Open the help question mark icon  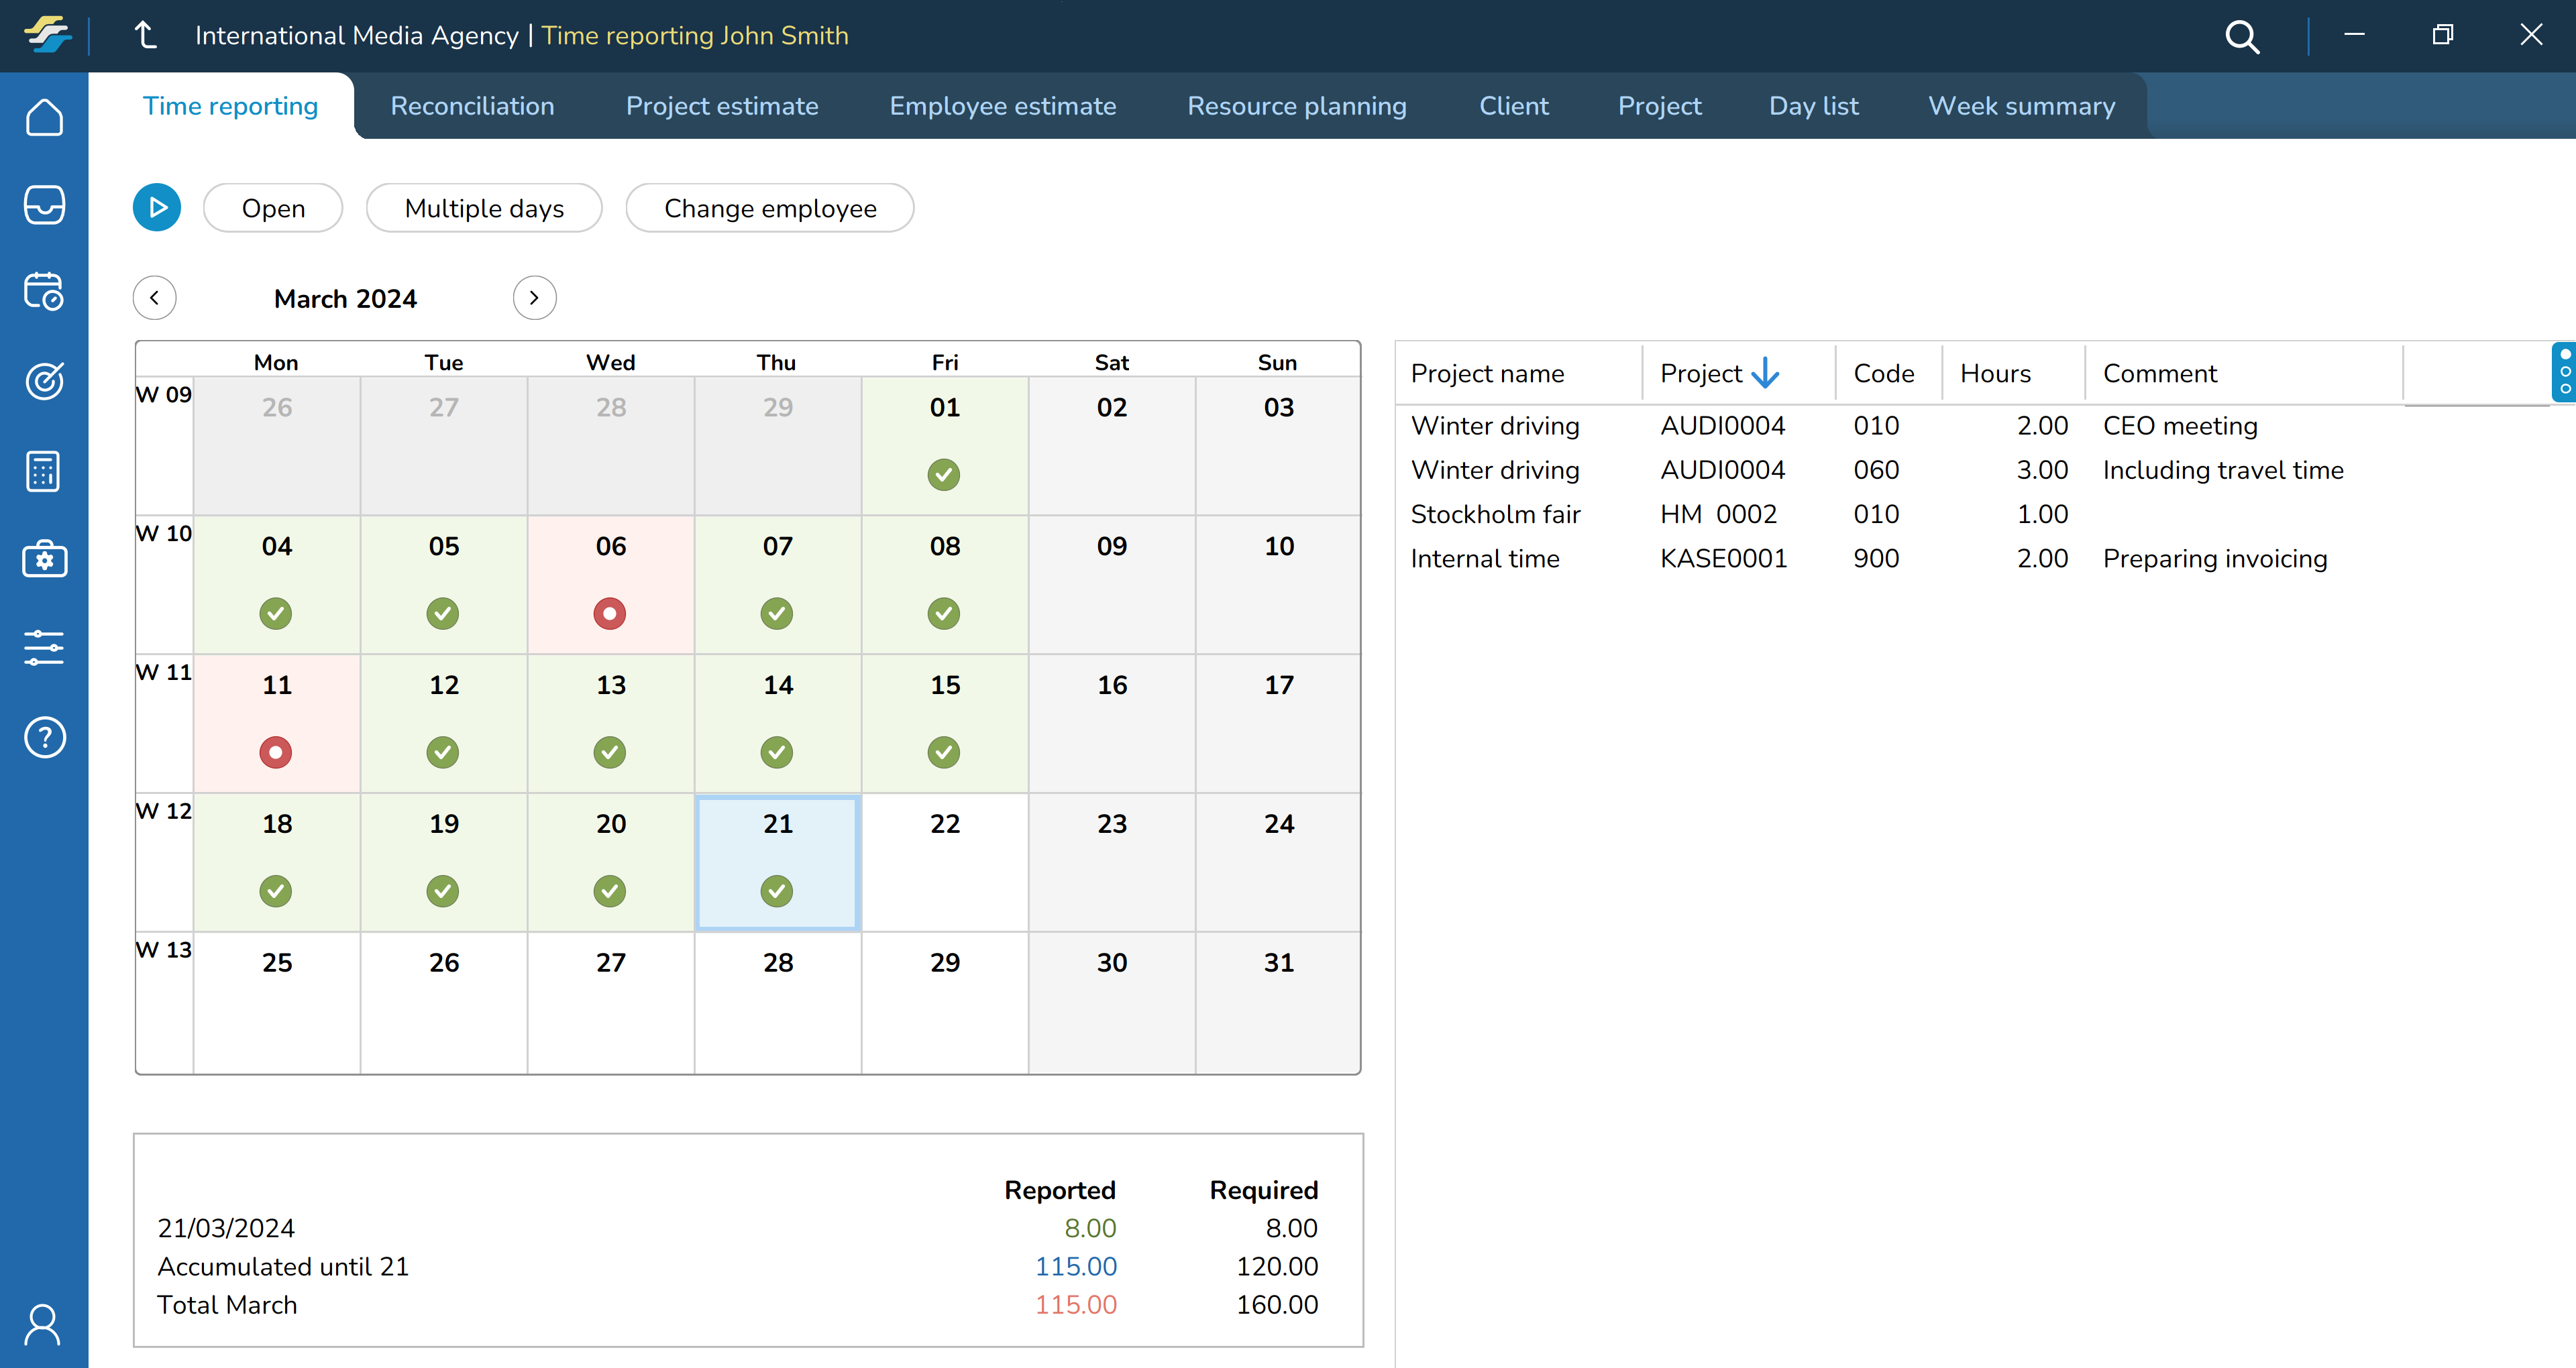pyautogui.click(x=44, y=738)
